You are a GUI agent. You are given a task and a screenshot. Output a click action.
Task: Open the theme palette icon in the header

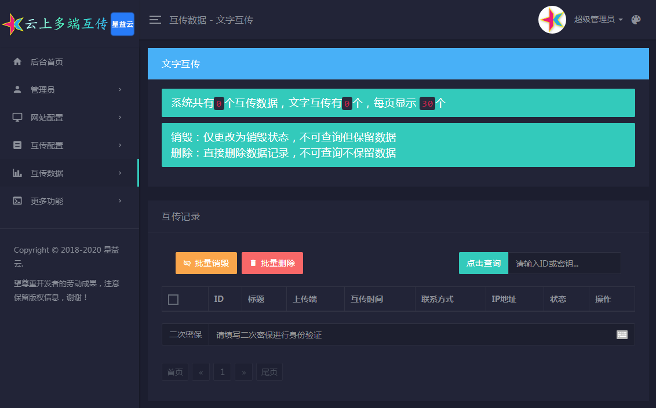(636, 19)
